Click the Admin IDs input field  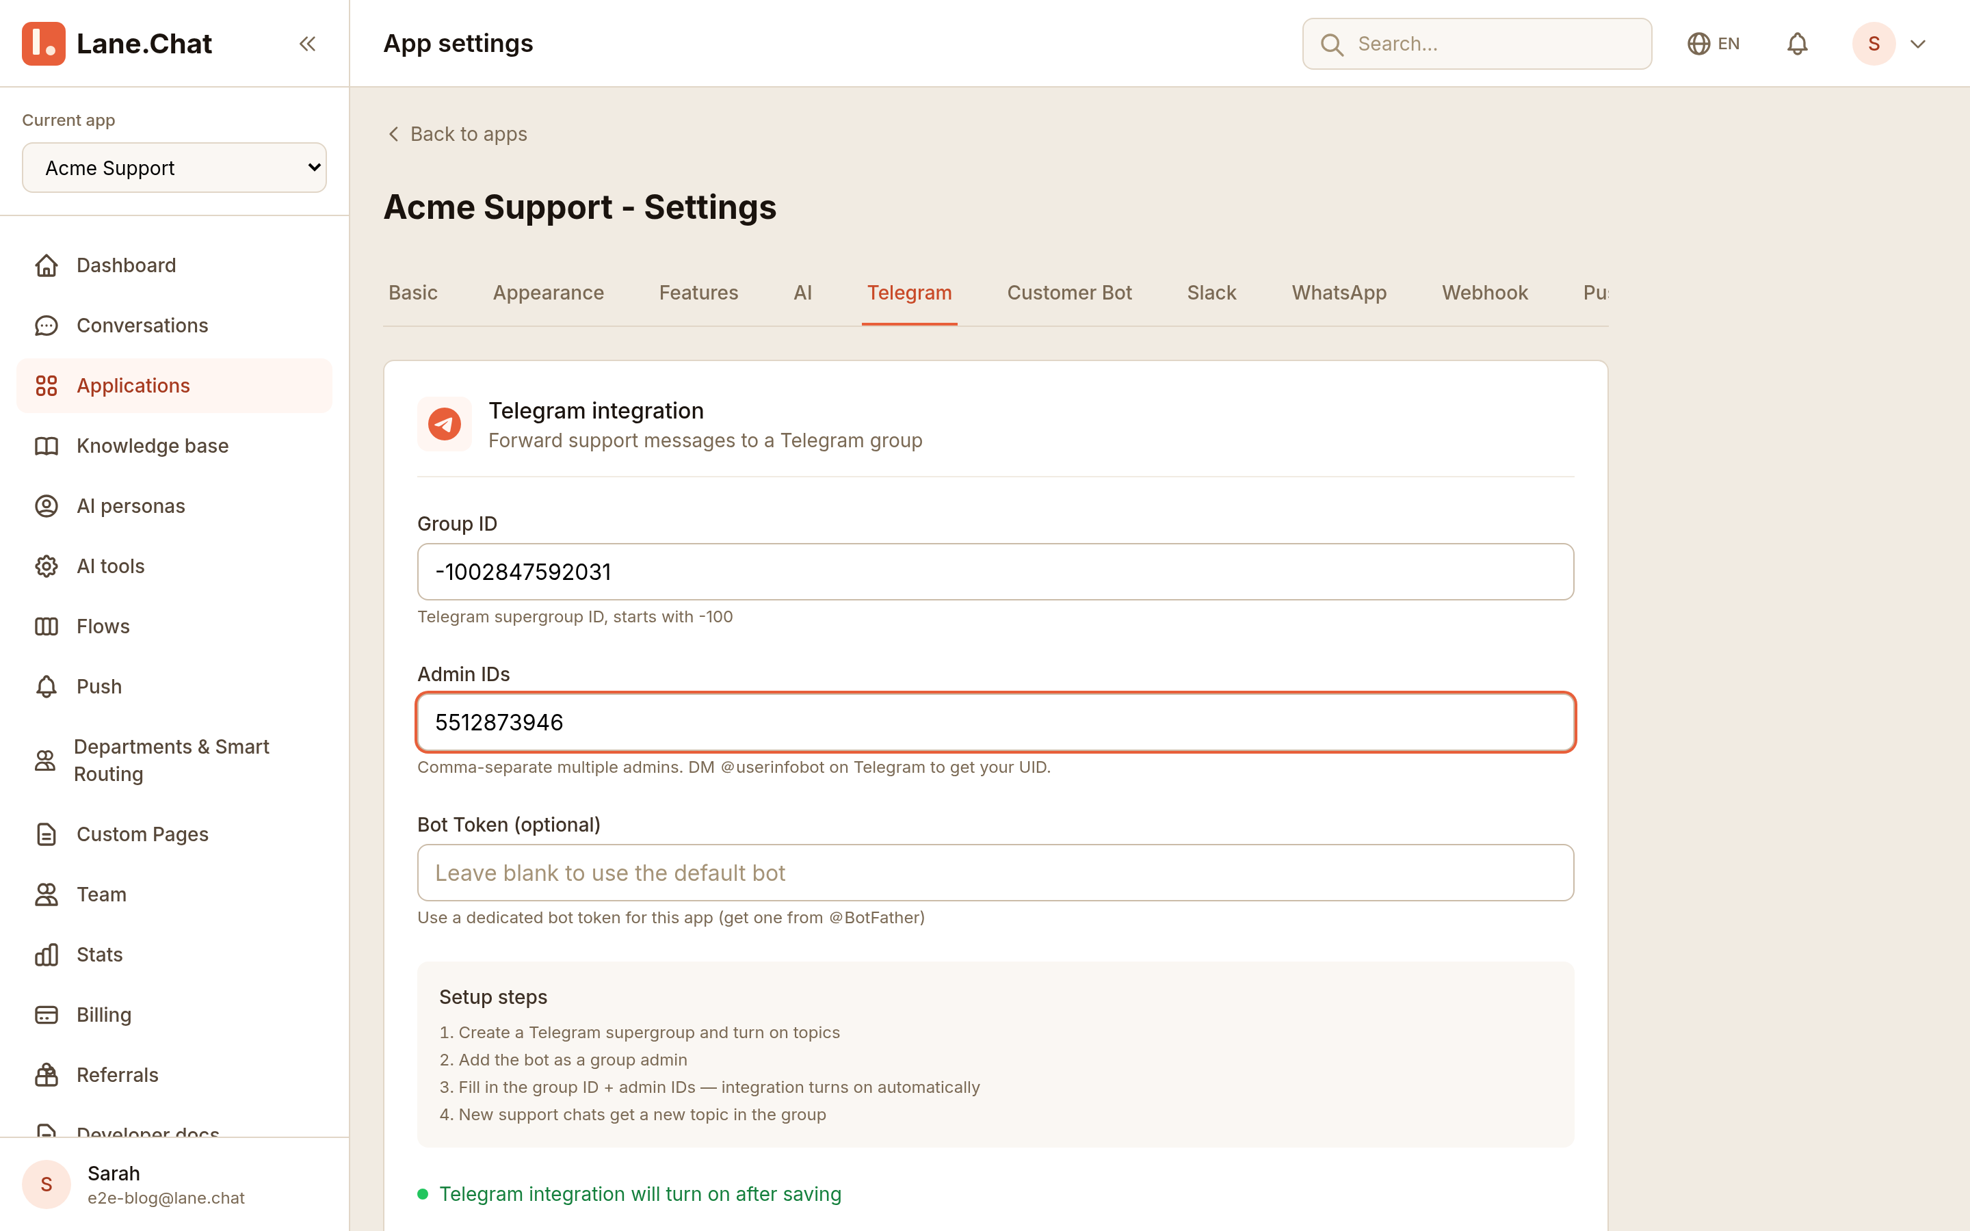[995, 722]
